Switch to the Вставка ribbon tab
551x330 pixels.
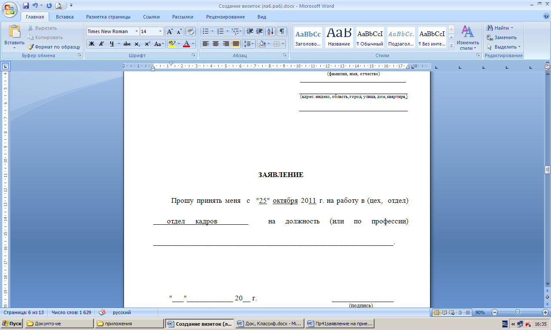click(65, 17)
